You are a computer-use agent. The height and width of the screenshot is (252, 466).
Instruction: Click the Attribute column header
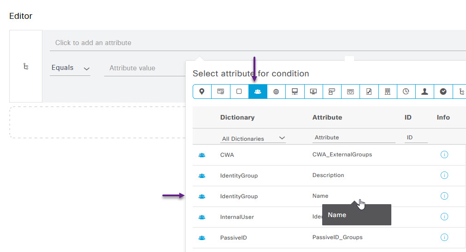coord(327,117)
